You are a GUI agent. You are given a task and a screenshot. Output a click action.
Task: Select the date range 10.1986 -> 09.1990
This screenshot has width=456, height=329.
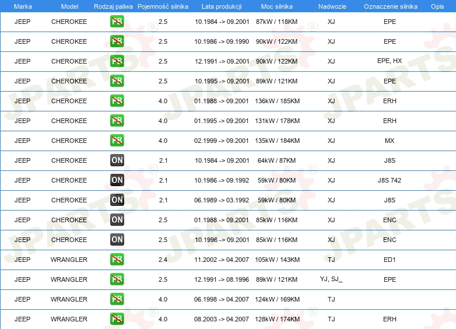(x=222, y=41)
